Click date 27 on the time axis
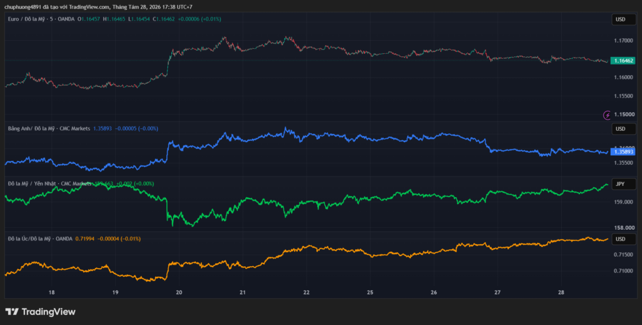This screenshot has height=325, width=642. click(x=497, y=292)
